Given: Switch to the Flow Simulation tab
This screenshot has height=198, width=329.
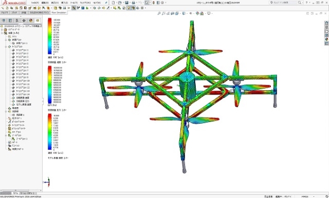Looking at the screenshot, I should (x=59, y=13).
